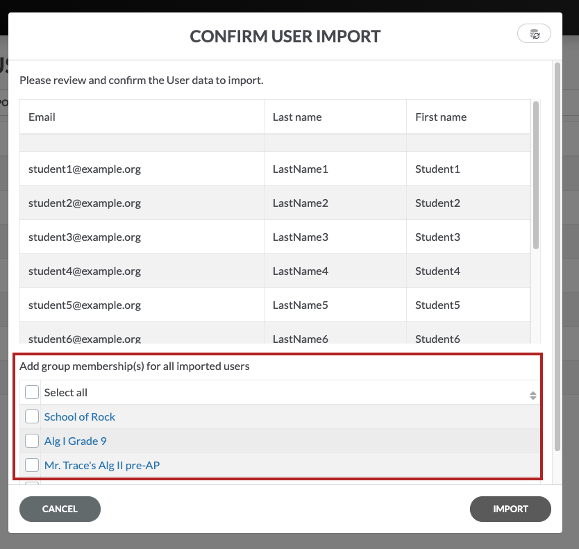Select the student4@example.org email cell
Viewport: 579px width, 549px height.
pos(85,271)
